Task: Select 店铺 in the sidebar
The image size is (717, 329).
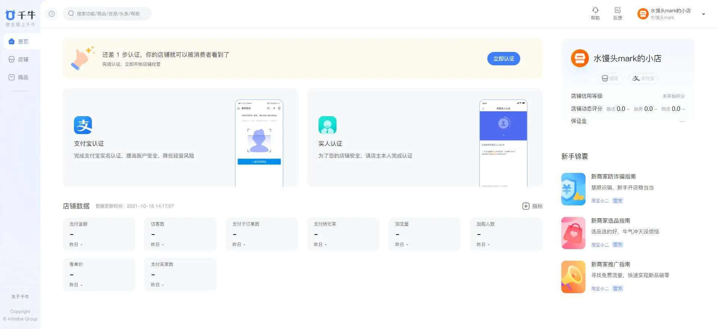Action: pyautogui.click(x=22, y=59)
